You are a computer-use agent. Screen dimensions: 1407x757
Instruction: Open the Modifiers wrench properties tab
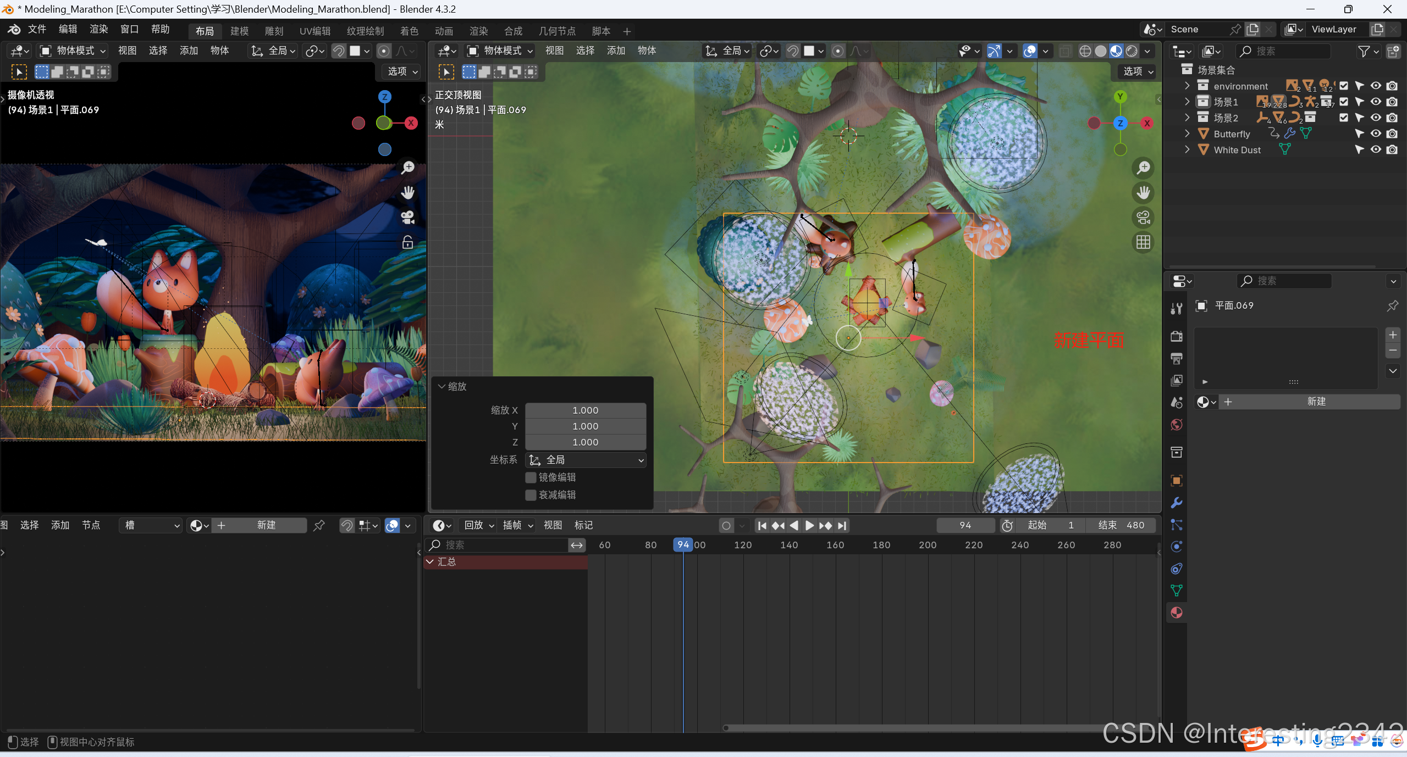point(1177,503)
